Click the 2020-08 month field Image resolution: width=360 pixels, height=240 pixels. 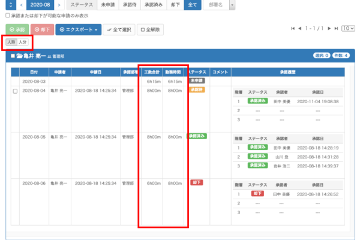40,5
